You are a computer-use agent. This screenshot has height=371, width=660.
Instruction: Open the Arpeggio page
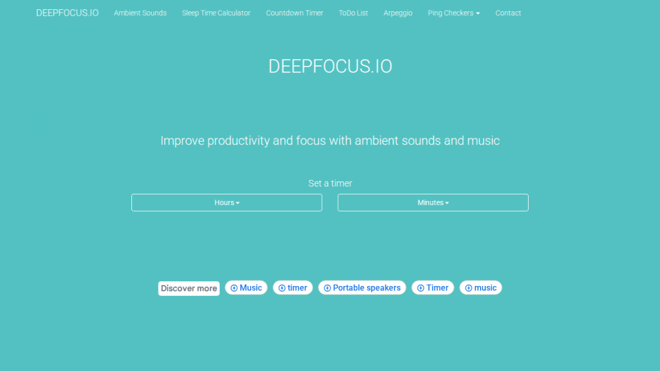(398, 13)
